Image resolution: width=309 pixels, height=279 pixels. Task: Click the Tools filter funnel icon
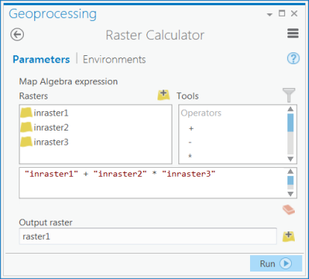(x=289, y=95)
